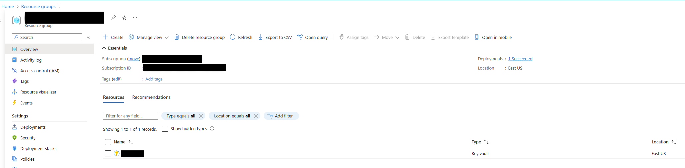Open the Type equals all filter

point(181,116)
